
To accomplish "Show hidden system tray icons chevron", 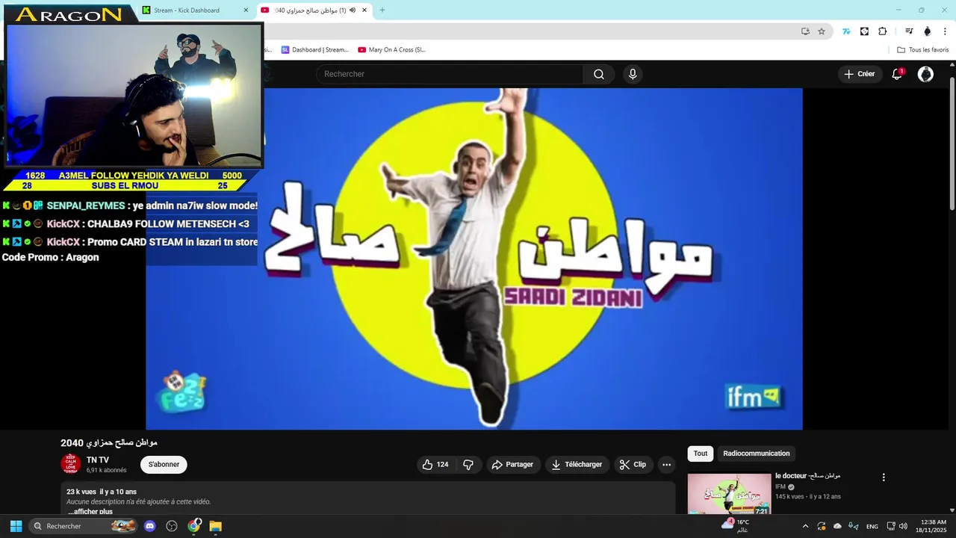I will pyautogui.click(x=805, y=526).
